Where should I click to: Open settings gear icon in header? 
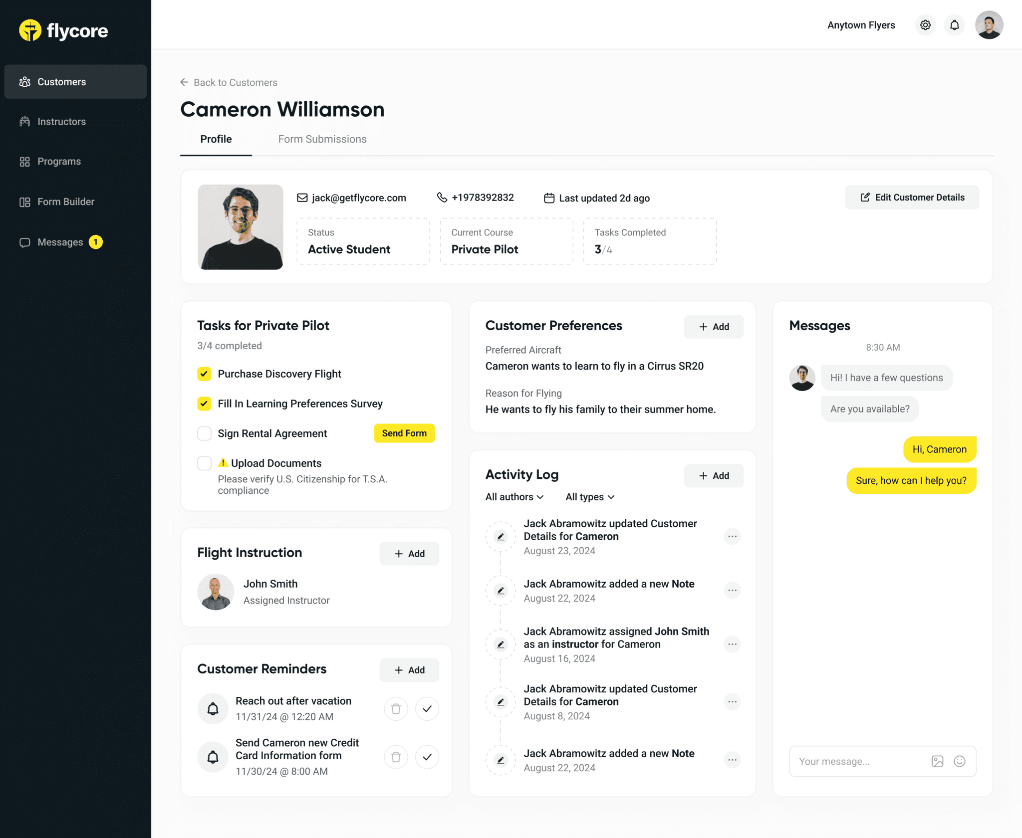coord(925,25)
